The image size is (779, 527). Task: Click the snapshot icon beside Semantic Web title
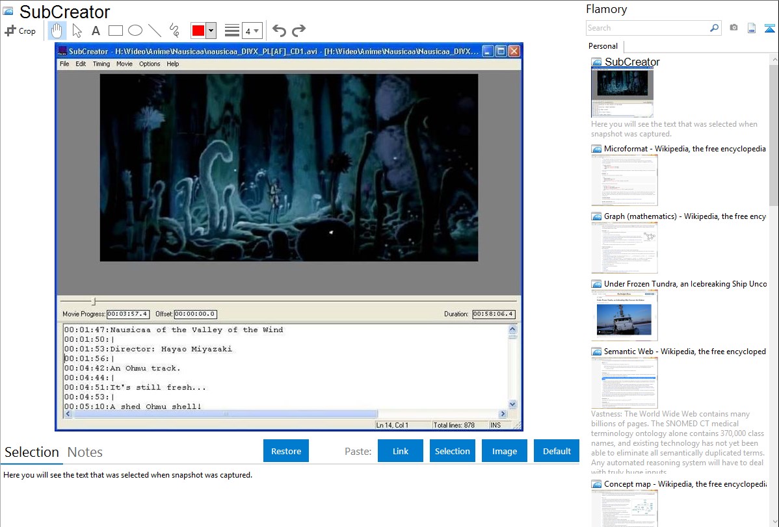[596, 352]
